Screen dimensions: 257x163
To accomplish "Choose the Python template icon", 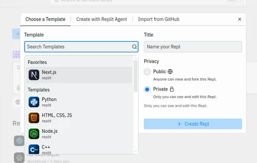I will tap(34, 102).
